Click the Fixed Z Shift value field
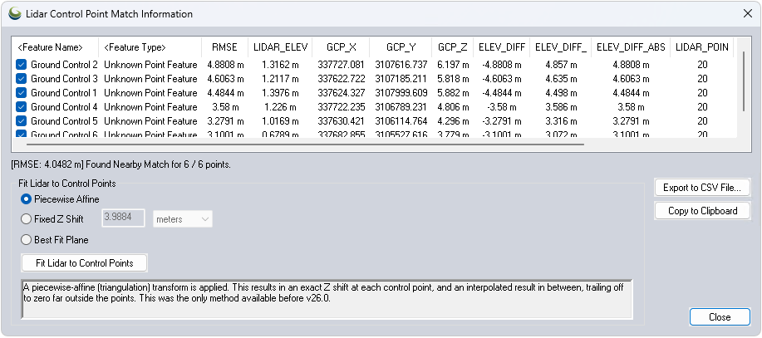Viewport: 762px width, 338px height. coord(123,219)
